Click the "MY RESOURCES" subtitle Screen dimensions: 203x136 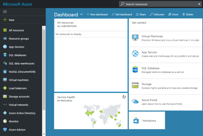[x=65, y=100]
